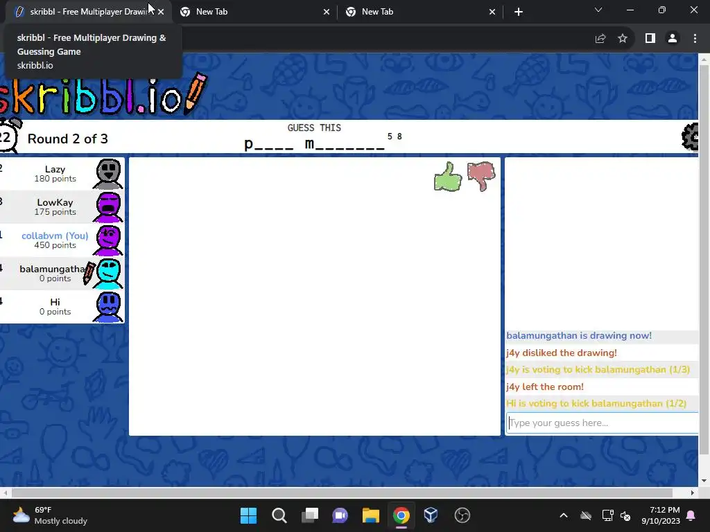Select player Hi with 0 points
This screenshot has height=532, width=710.
[x=62, y=307]
